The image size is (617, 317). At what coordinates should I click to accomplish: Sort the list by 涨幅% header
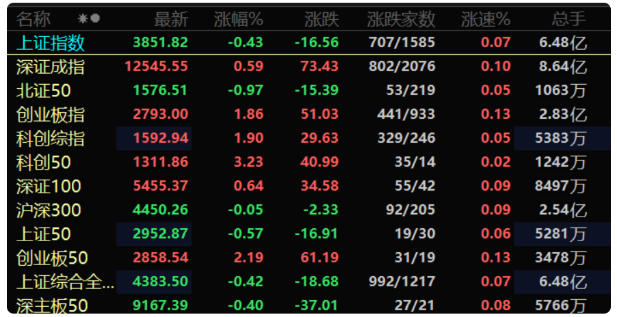239,19
